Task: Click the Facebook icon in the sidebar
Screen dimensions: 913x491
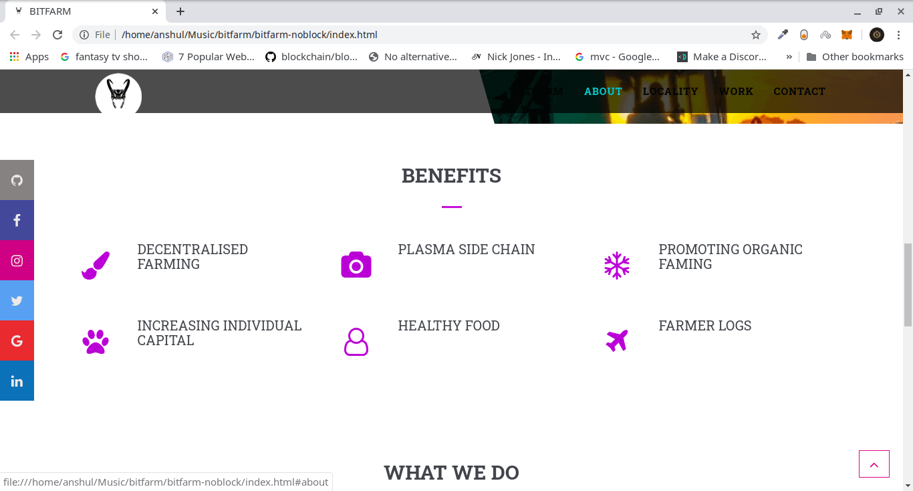Action: 17,220
